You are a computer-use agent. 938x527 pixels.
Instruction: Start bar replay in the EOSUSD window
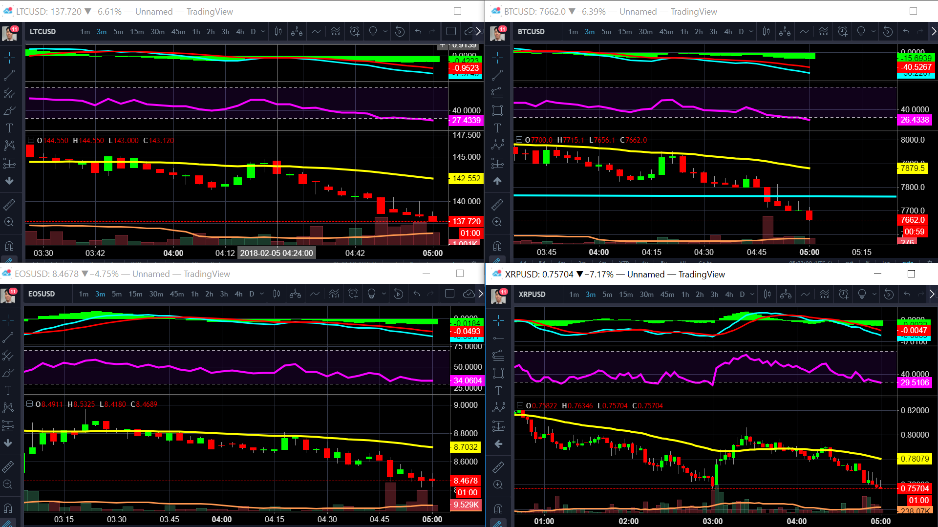[x=398, y=294]
